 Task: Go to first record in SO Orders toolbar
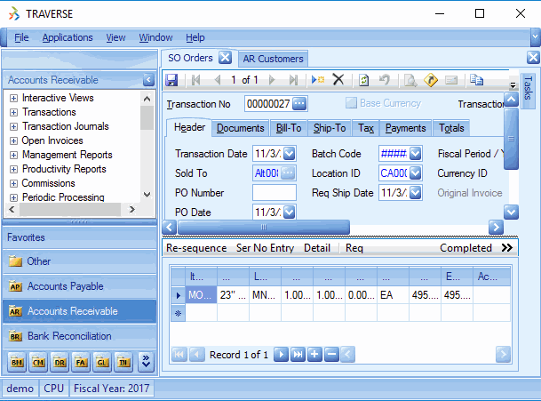pyautogui.click(x=195, y=80)
